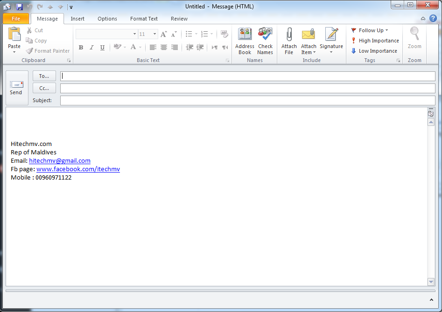Click the Paste clipboard icon
This screenshot has height=312, width=442.
point(14,35)
